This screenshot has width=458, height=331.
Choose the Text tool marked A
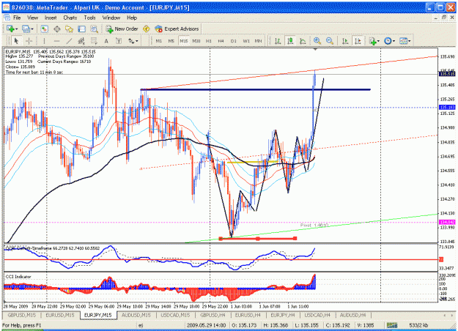[106, 41]
